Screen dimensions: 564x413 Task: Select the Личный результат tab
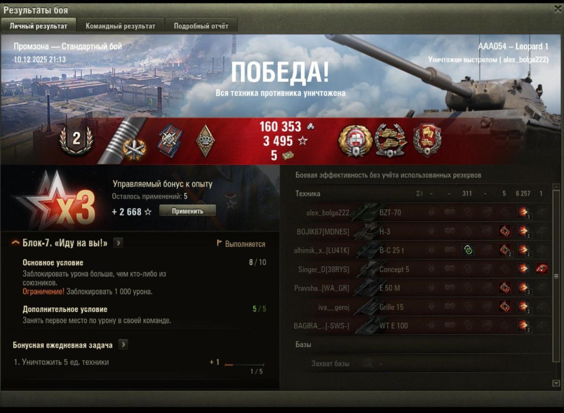click(x=39, y=26)
